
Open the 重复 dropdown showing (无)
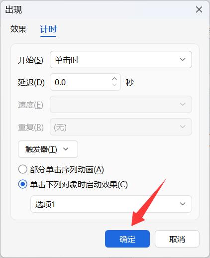(x=121, y=127)
